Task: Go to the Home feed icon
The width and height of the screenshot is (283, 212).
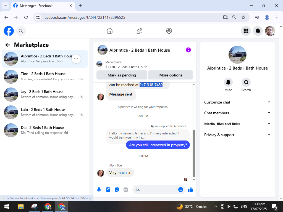Action: (x=109, y=31)
